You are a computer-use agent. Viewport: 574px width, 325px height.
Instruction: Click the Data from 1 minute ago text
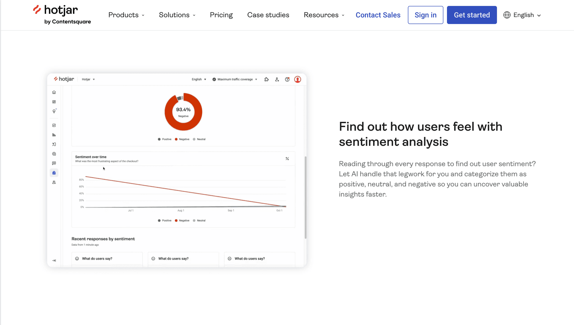click(85, 245)
